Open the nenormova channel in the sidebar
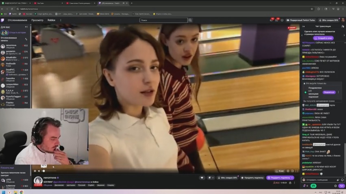Viewport: 346px width, 194px height. click(15, 46)
